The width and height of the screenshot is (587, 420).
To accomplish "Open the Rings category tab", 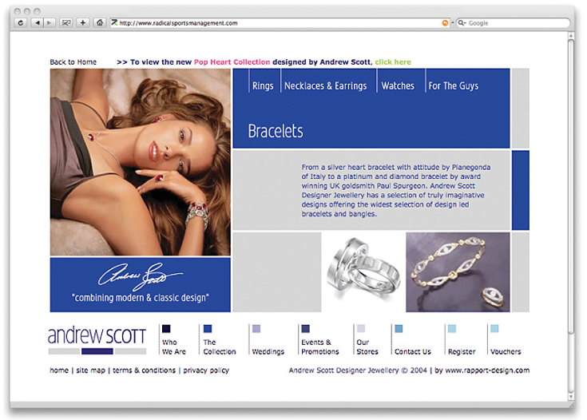I will click(x=263, y=85).
